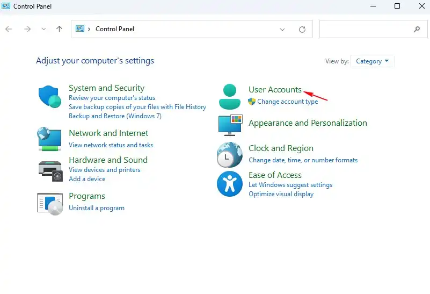
Task: Click the Control Panel breadcrumb text
Action: tap(115, 29)
